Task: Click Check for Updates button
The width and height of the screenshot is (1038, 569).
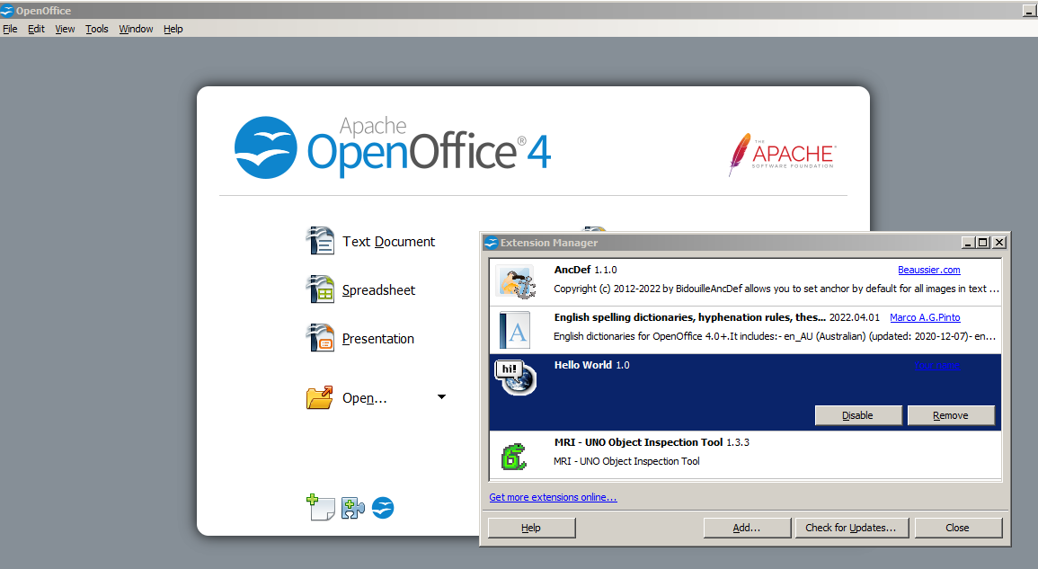Action: coord(851,528)
